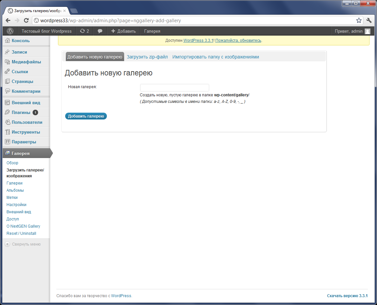Click the Пользователи users icon
Screen dimensions: 377x305
[x=7, y=122]
